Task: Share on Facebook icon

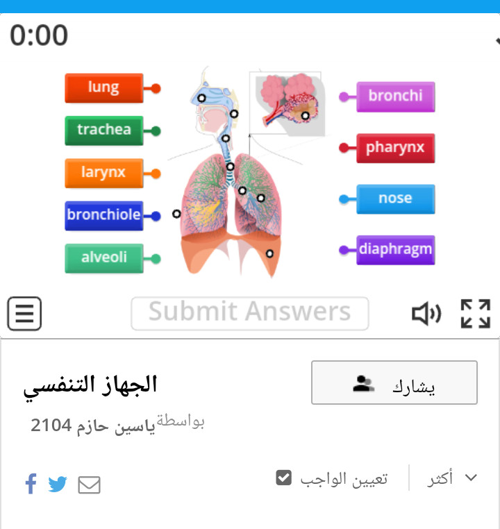Action: [x=31, y=483]
